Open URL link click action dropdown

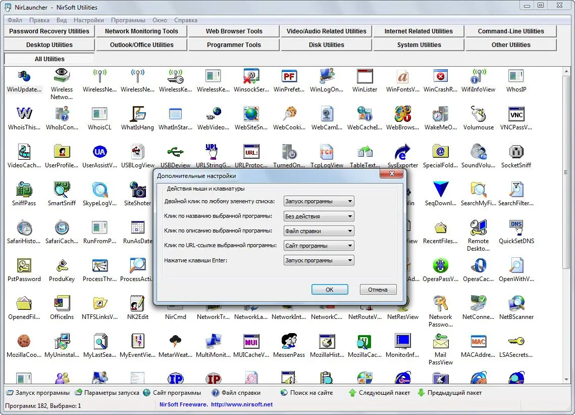click(319, 246)
